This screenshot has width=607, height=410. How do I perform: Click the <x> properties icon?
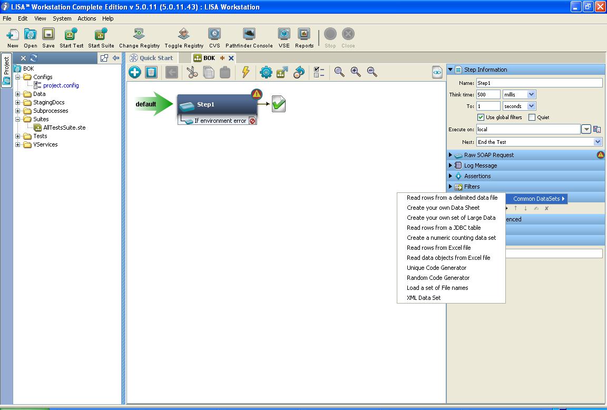click(437, 72)
